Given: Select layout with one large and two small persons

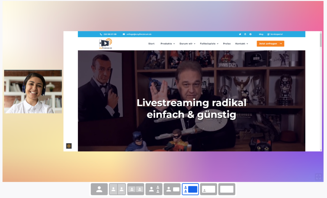Looking at the screenshot, I should (154, 189).
